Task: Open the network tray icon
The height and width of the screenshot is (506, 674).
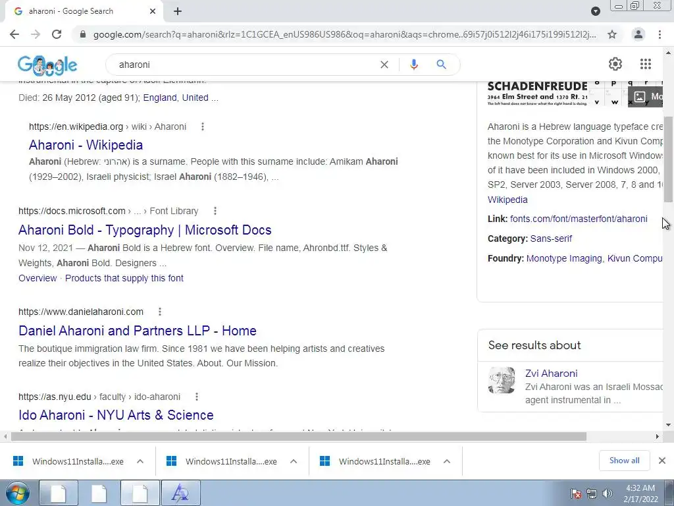Action: (x=592, y=493)
